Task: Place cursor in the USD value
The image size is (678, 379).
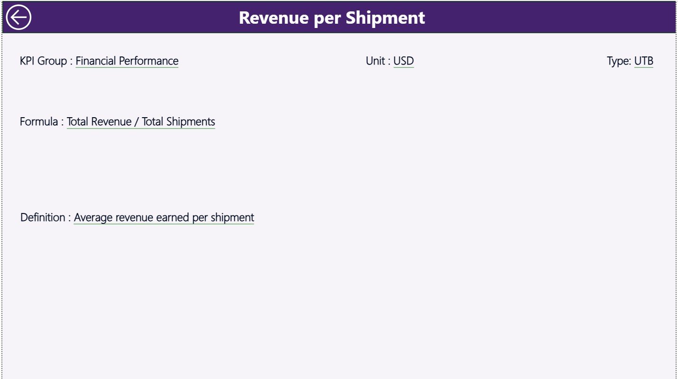Action: pyautogui.click(x=404, y=61)
